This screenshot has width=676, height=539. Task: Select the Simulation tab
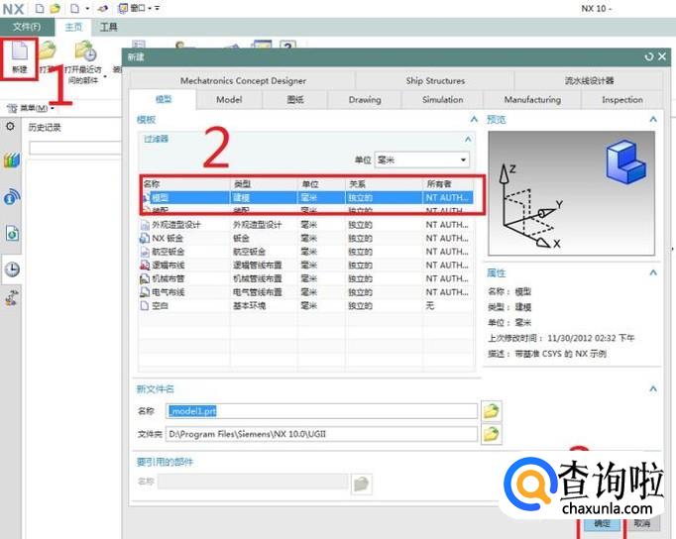[x=442, y=99]
